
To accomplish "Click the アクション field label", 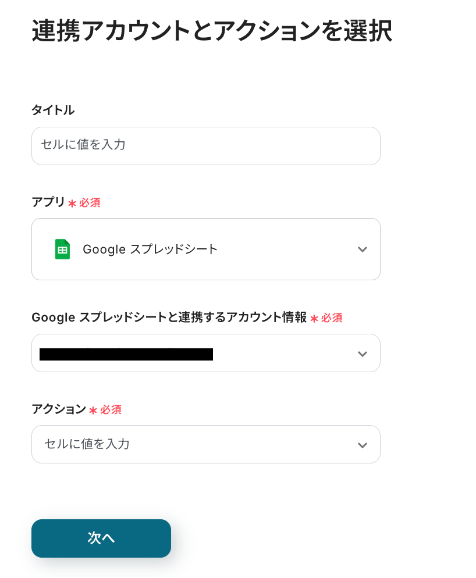I will click(59, 409).
